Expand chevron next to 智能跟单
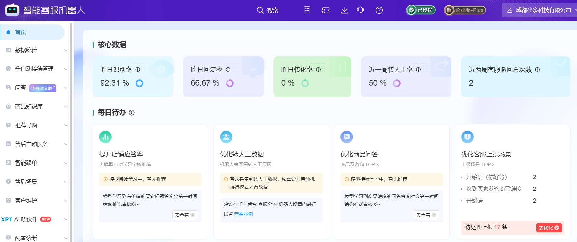This screenshot has height=242, width=577. pos(66,163)
